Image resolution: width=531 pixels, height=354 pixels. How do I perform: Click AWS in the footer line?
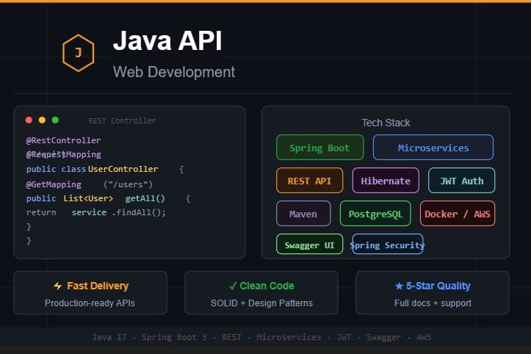(424, 337)
